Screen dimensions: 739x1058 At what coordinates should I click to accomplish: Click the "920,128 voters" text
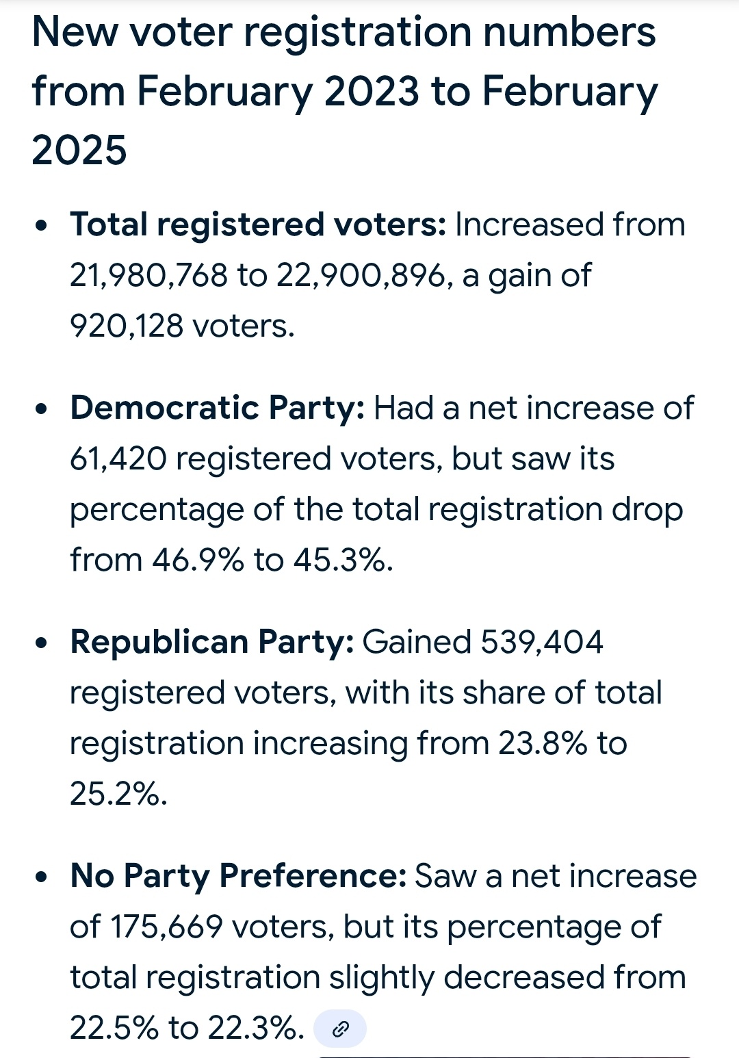click(182, 326)
